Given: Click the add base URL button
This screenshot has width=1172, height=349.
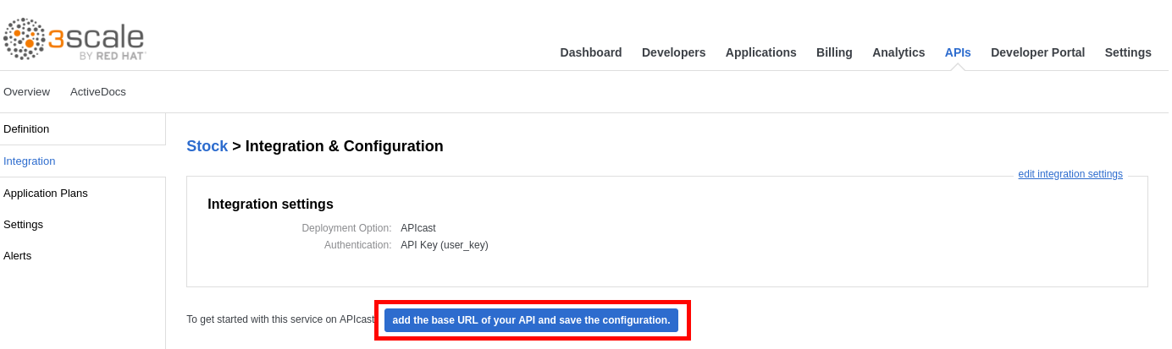Looking at the screenshot, I should [x=531, y=320].
